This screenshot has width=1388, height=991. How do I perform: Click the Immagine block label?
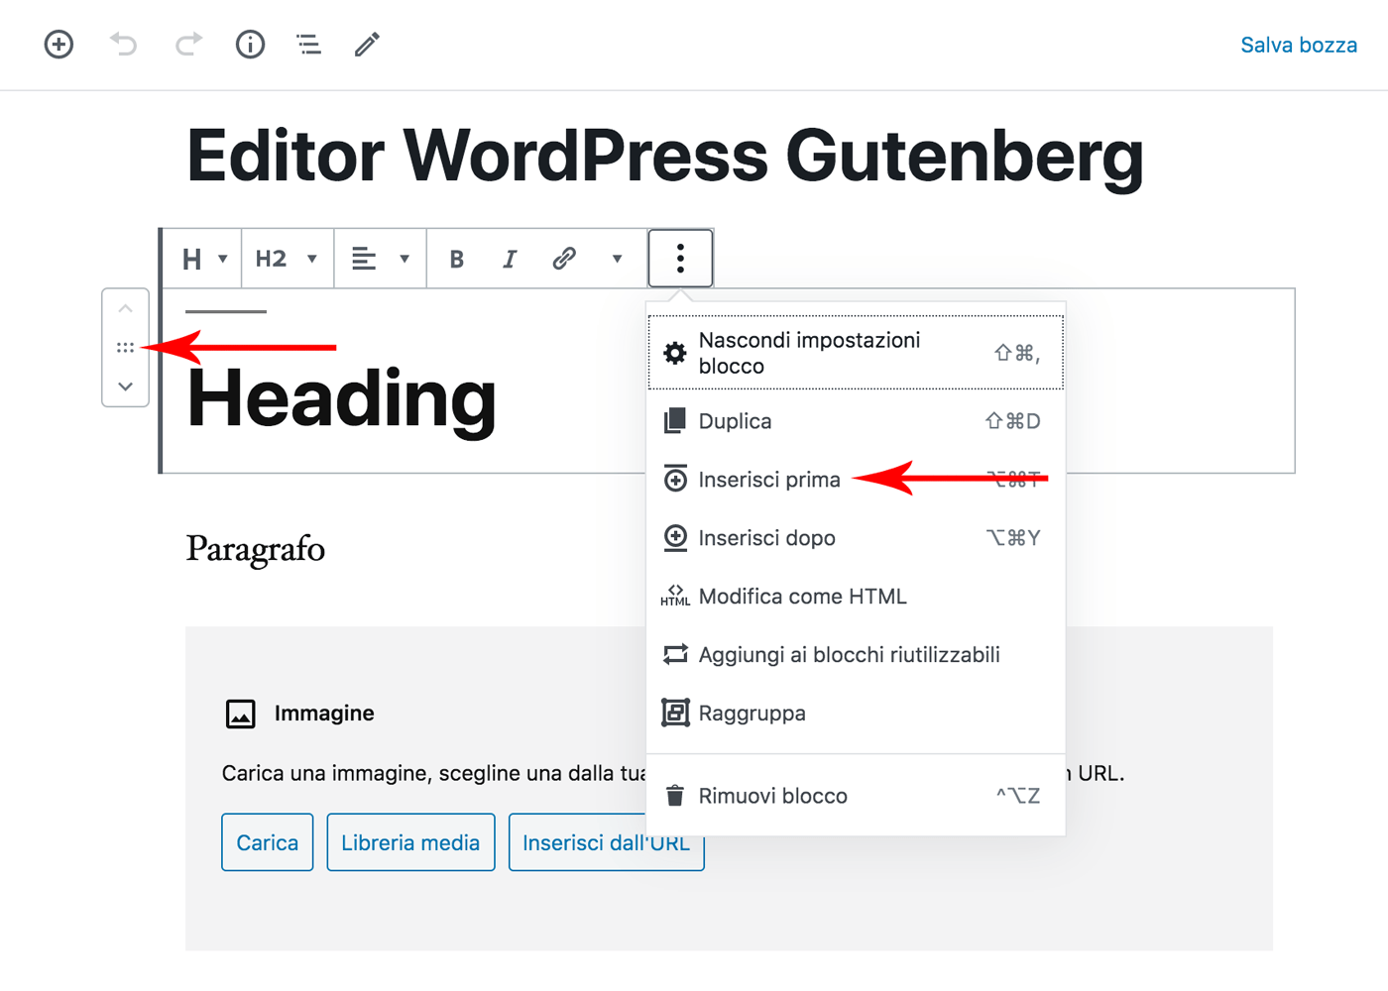tap(324, 714)
